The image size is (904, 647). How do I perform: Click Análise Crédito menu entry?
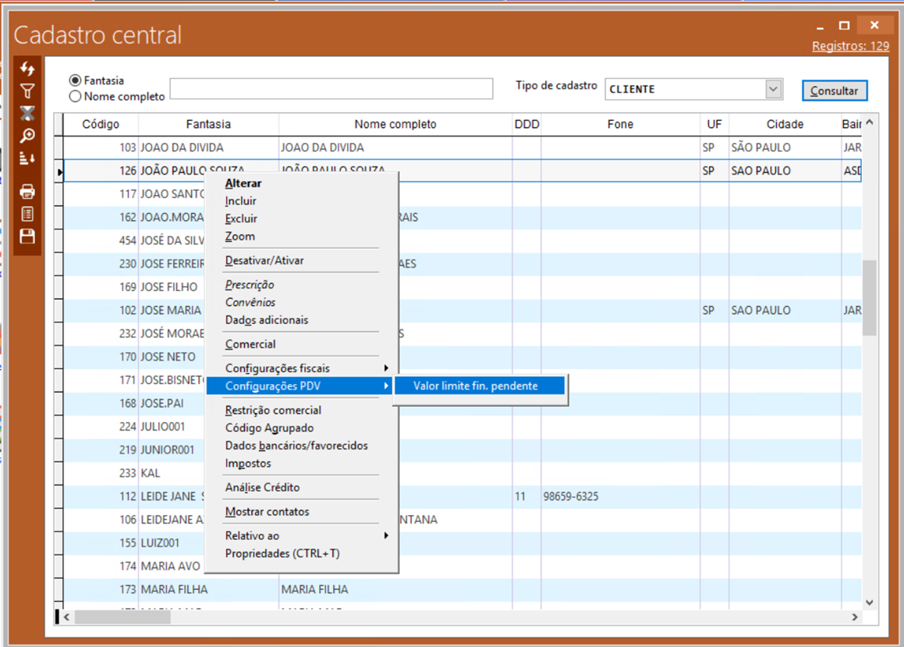pyautogui.click(x=262, y=488)
